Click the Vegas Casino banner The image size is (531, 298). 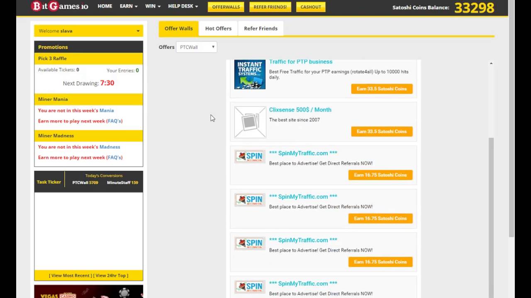89,292
